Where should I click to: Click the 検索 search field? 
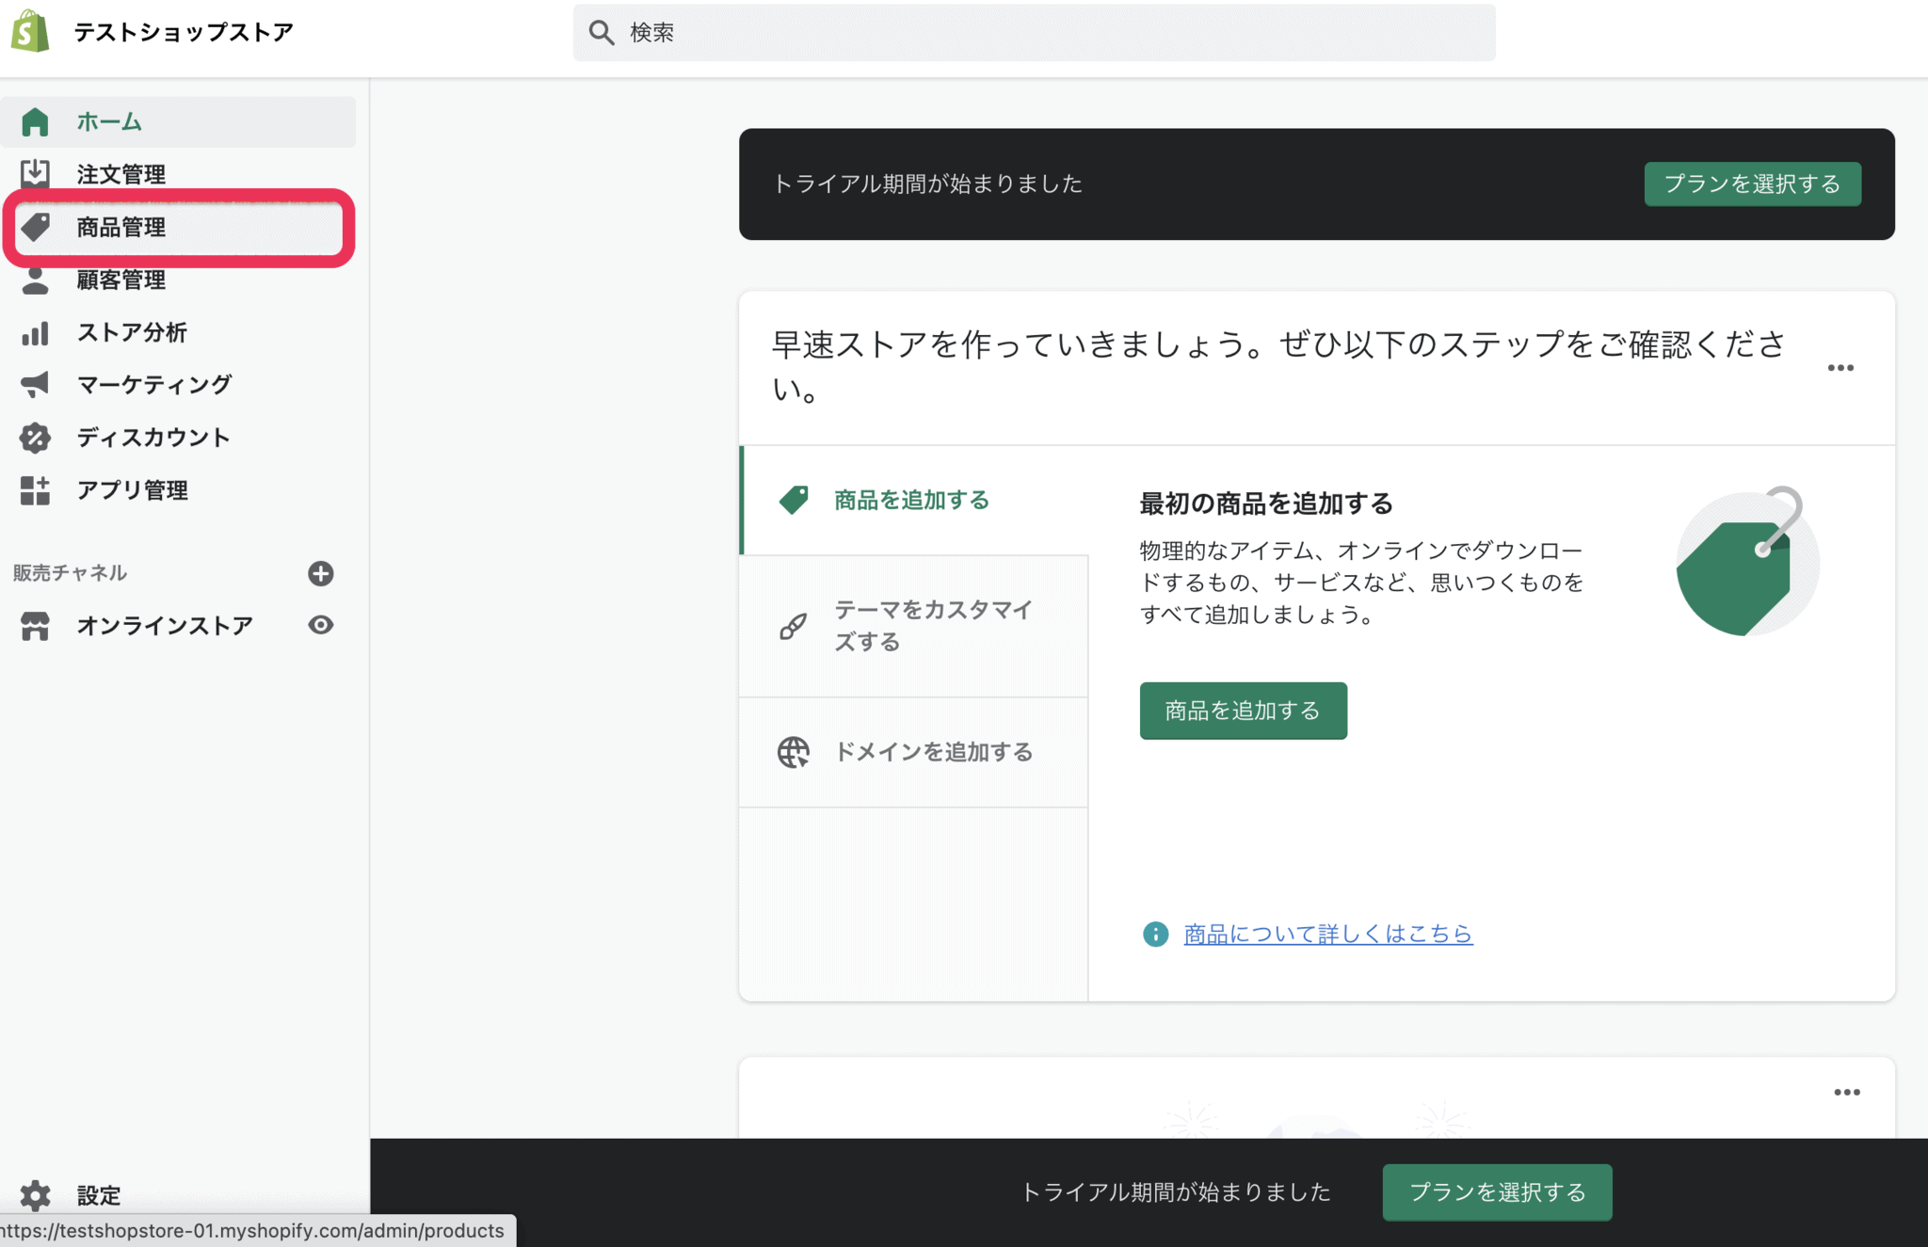point(1034,33)
